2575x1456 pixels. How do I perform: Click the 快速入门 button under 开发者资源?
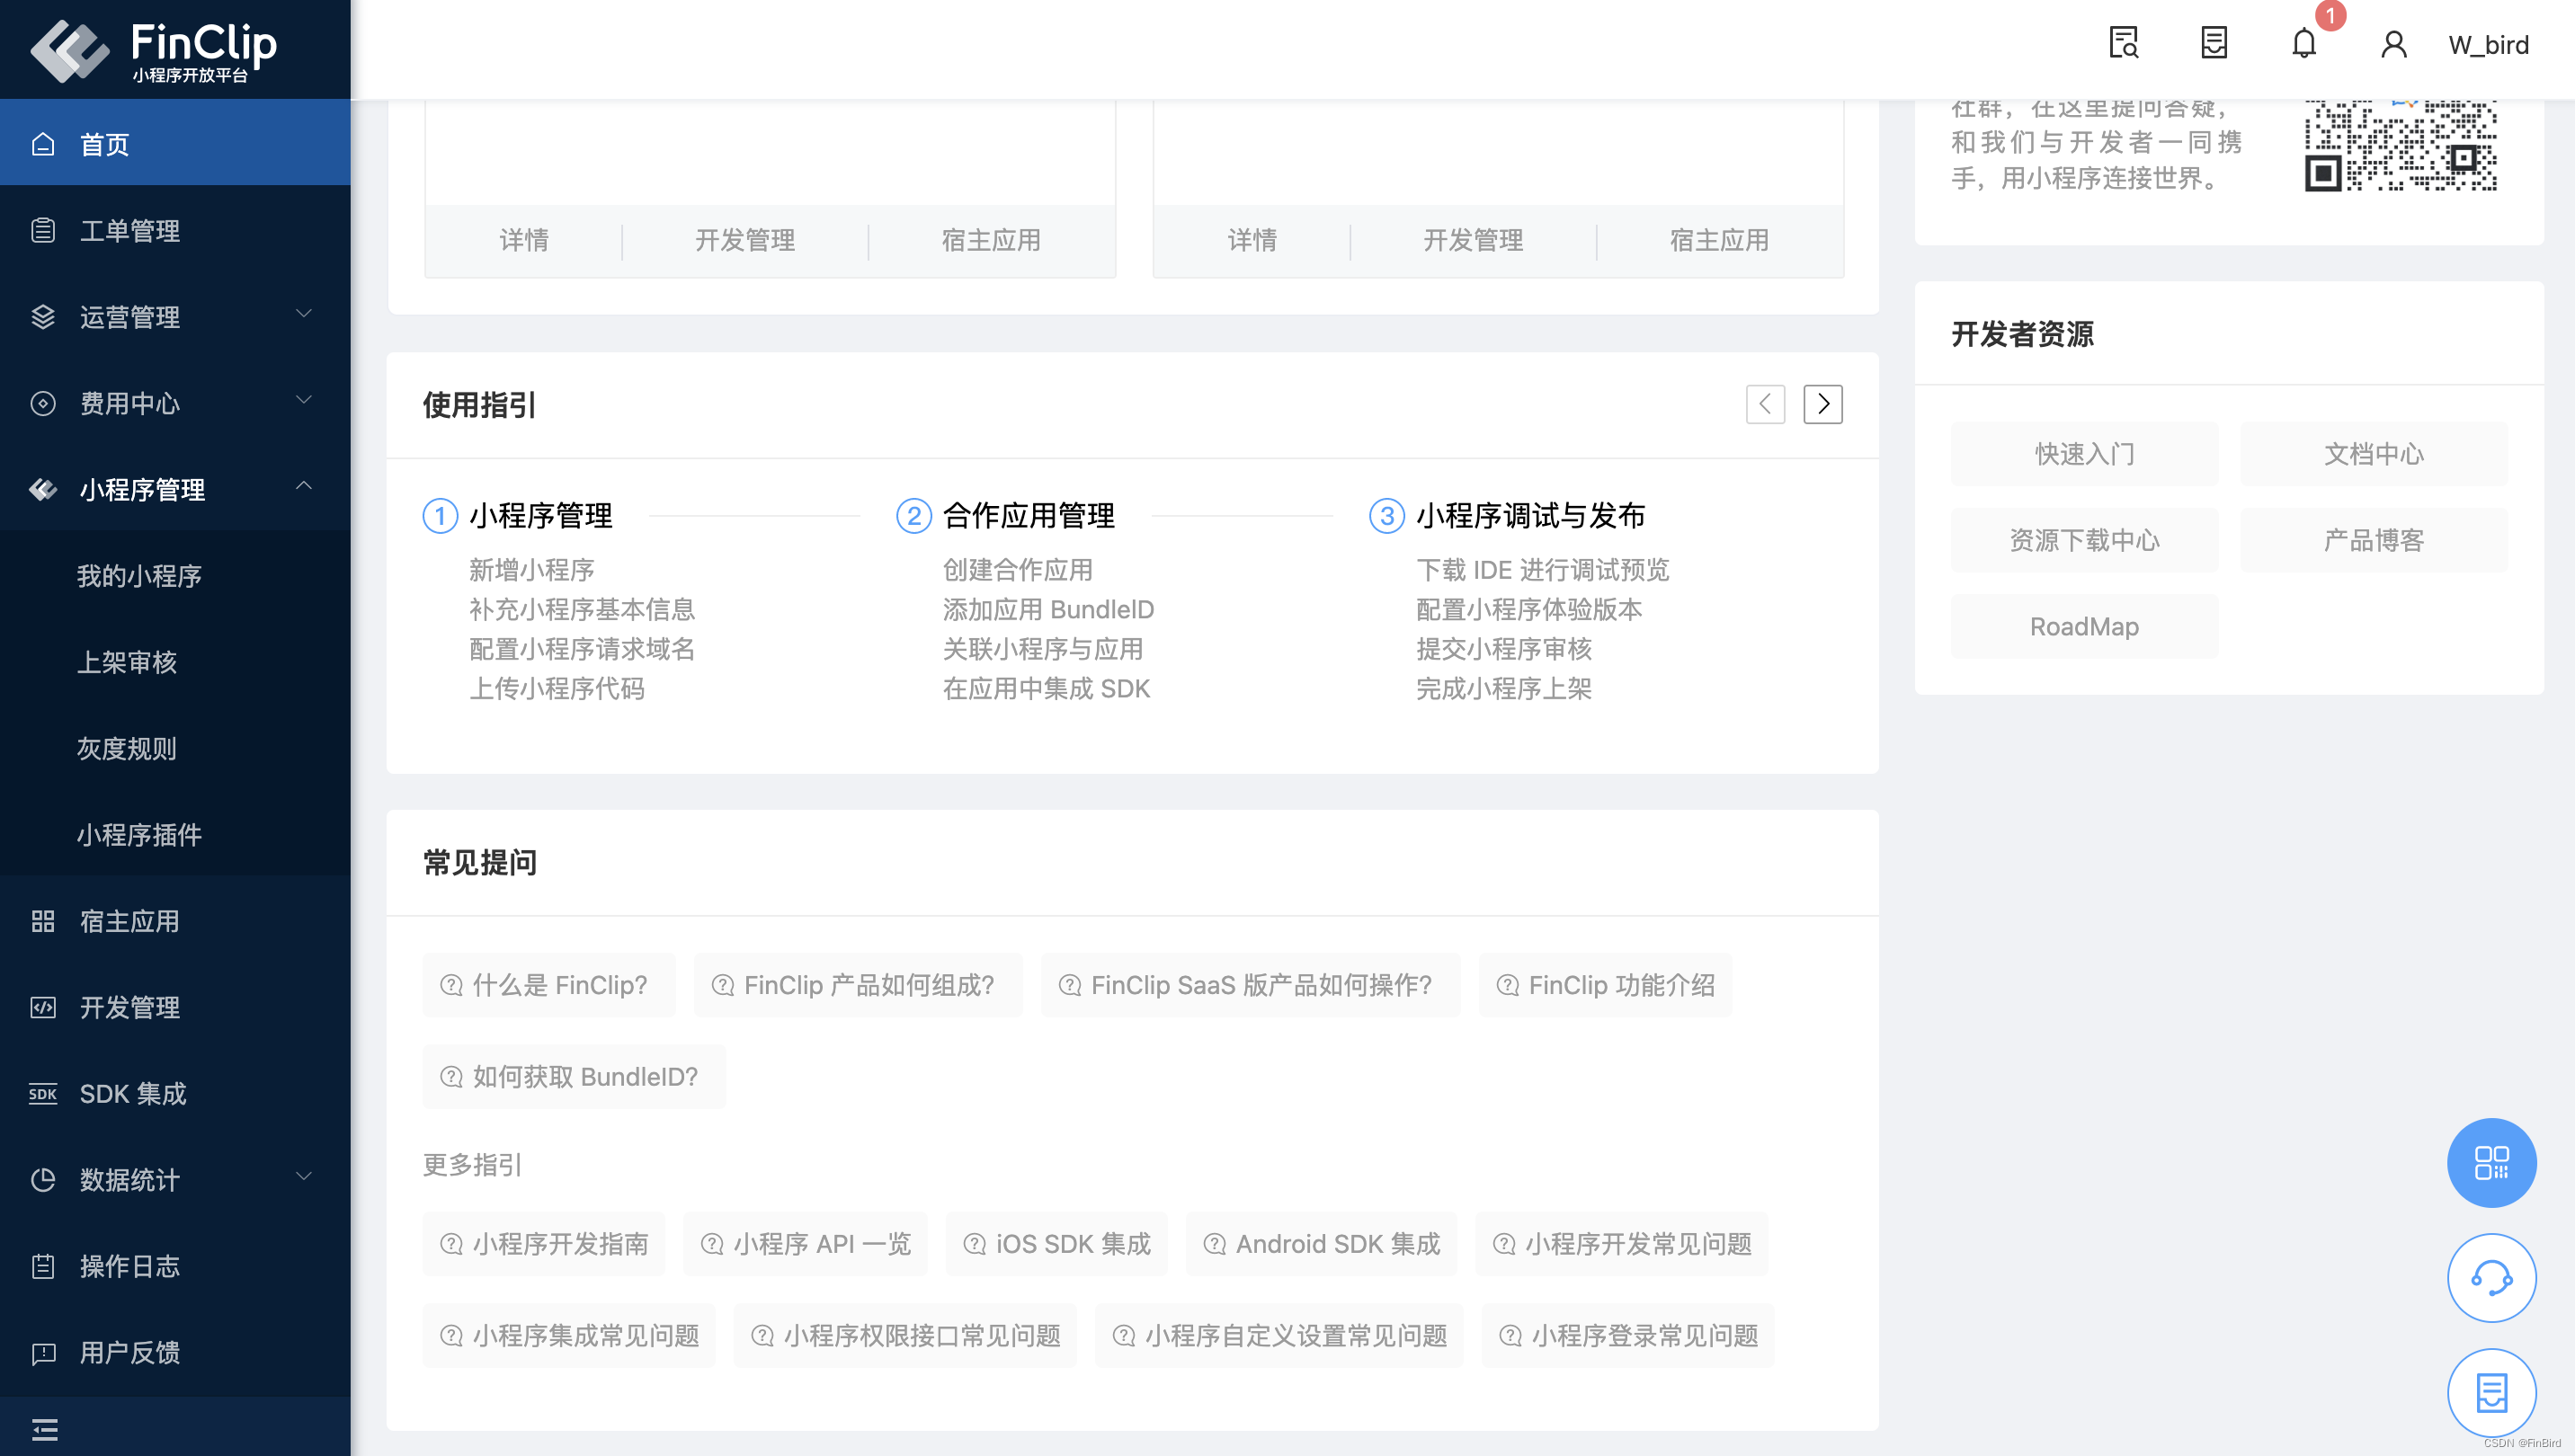tap(2085, 453)
